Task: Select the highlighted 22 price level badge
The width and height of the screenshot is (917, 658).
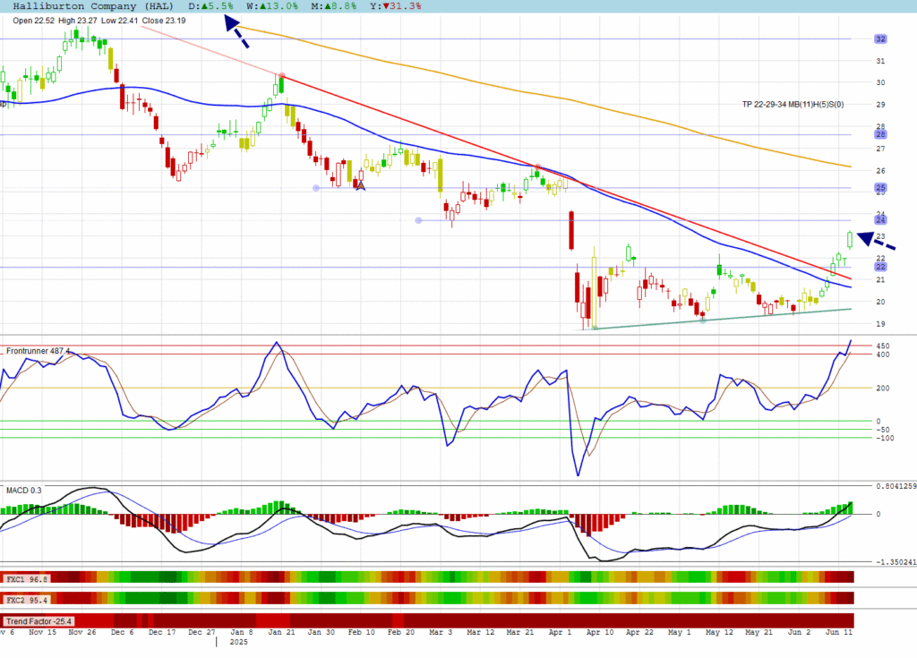Action: (x=881, y=267)
